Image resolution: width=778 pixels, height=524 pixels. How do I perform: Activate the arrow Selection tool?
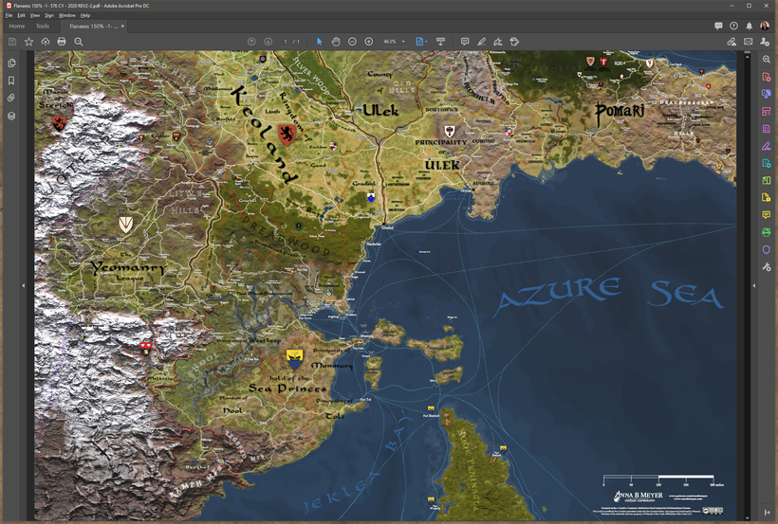coord(320,42)
